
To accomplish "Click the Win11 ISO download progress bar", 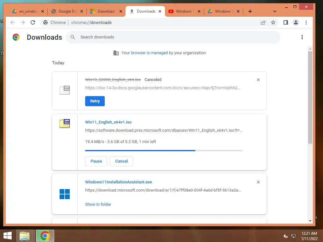I will [164, 151].
